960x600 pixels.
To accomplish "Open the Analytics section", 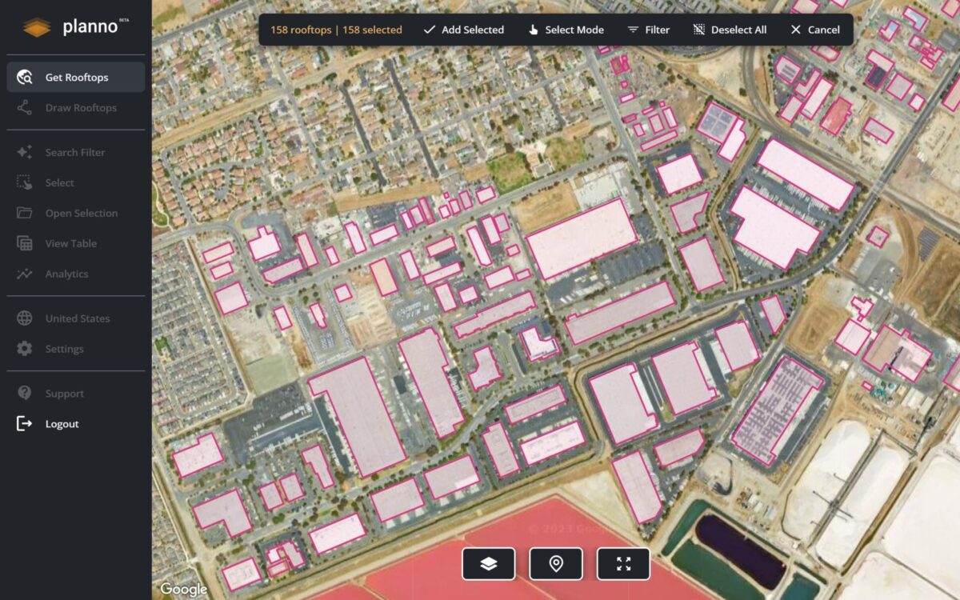I will point(76,274).
